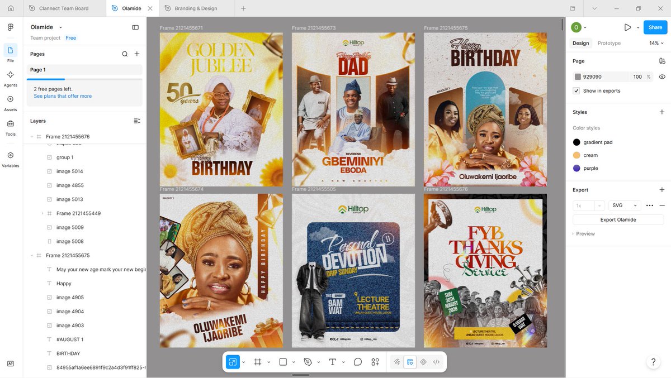Select the Pen tool
Viewport: 671px width, 378px height.
point(308,362)
